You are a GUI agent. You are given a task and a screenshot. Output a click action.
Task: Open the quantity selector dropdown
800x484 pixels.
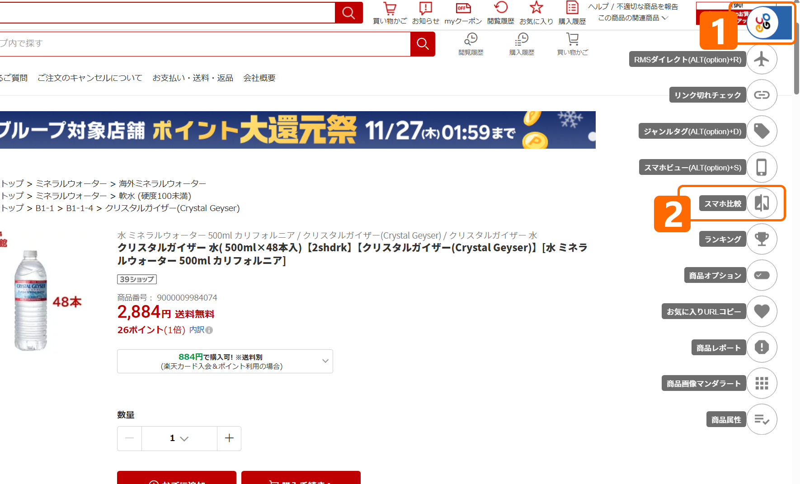[x=179, y=438]
